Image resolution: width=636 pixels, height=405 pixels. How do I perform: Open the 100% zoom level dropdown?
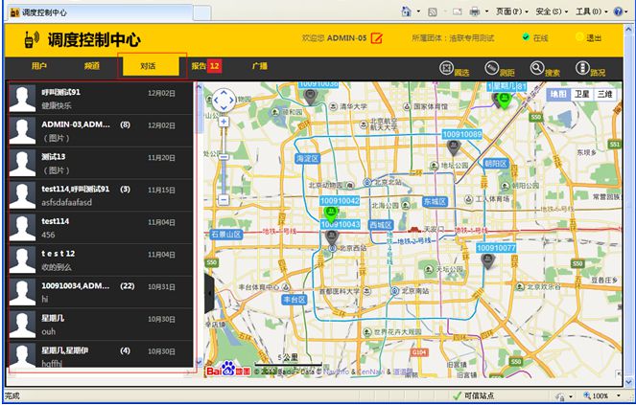619,395
